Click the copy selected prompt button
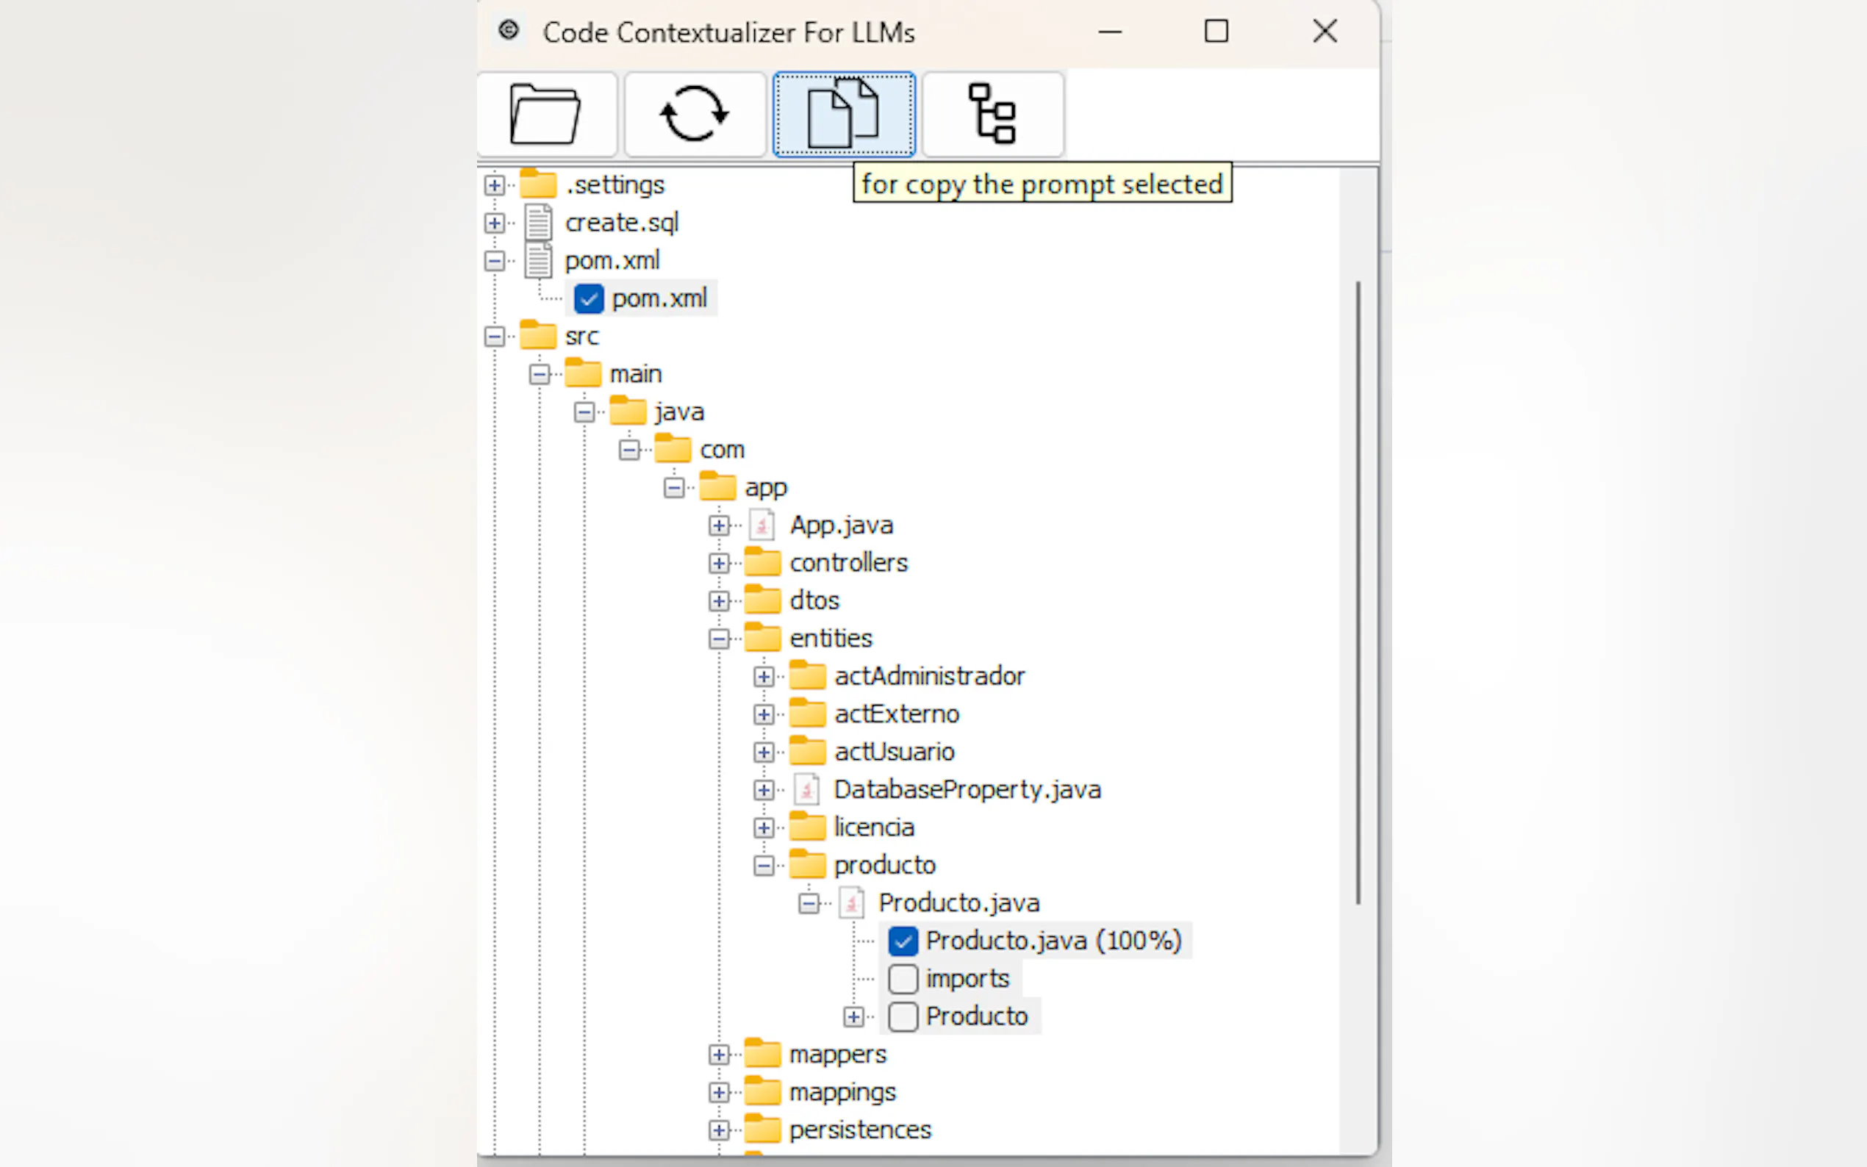This screenshot has width=1867, height=1167. [844, 114]
